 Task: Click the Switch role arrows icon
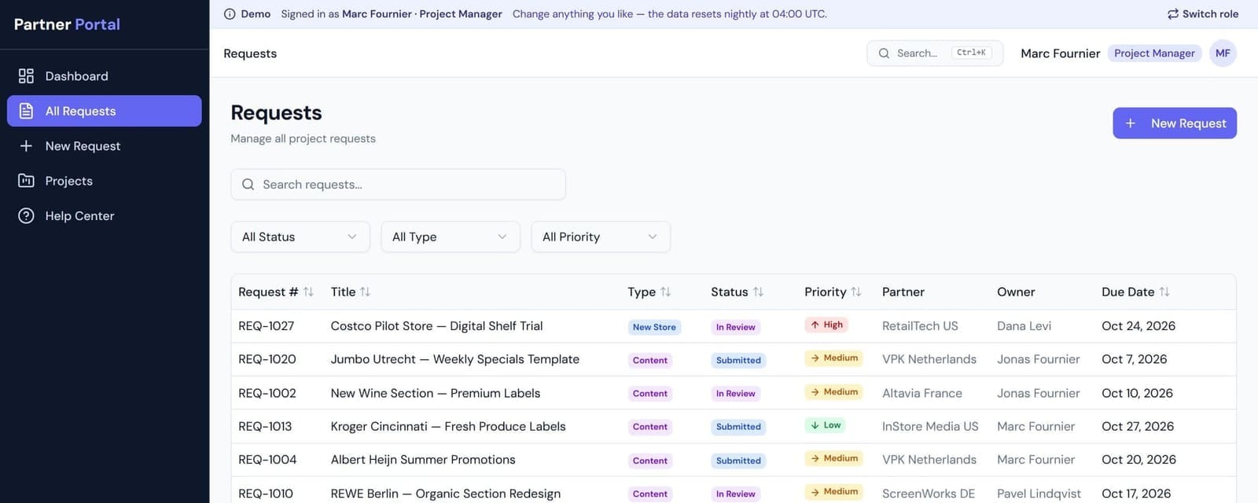coord(1172,14)
